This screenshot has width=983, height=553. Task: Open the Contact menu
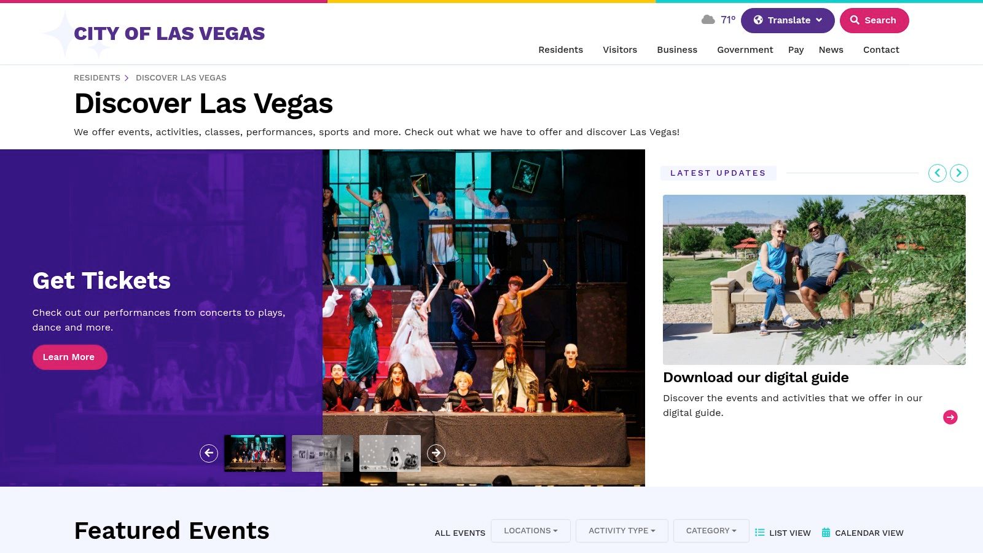point(881,50)
